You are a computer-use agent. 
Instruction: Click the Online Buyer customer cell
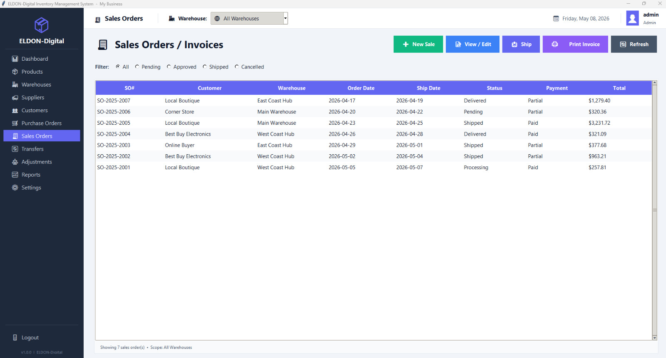click(180, 145)
